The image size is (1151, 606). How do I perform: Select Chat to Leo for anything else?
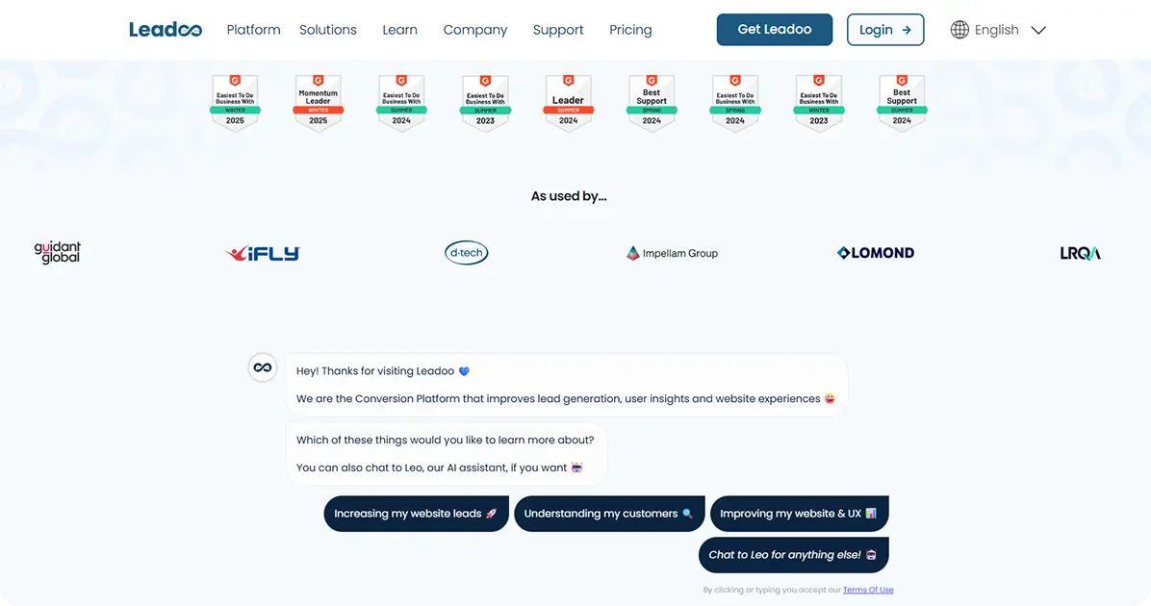click(794, 555)
